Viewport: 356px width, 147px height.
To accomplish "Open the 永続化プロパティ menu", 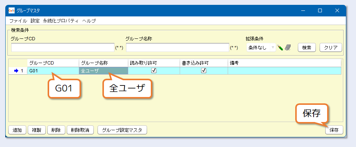I will tap(61, 21).
